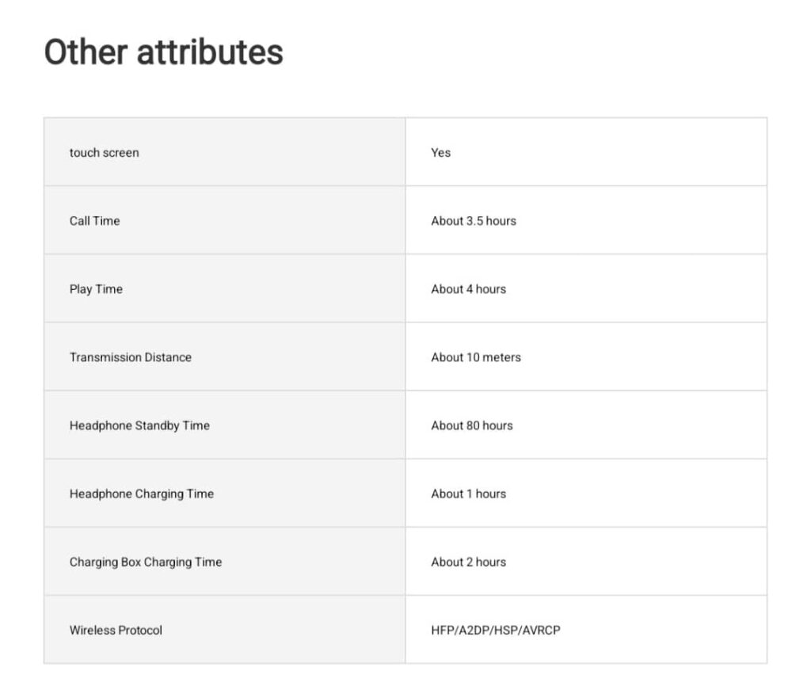
Task: Click the About 2 hours value
Action: (x=468, y=562)
